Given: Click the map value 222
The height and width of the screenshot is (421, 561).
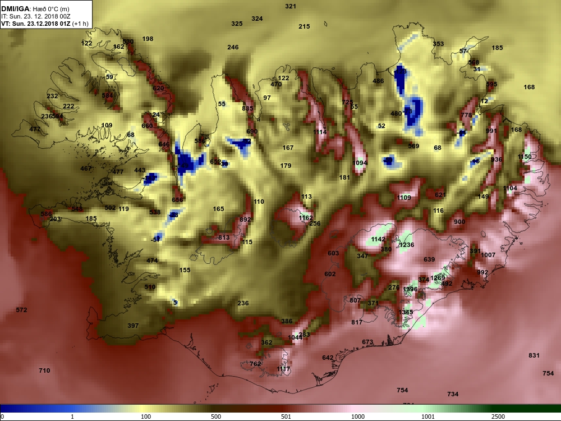Looking at the screenshot, I should (x=68, y=106).
